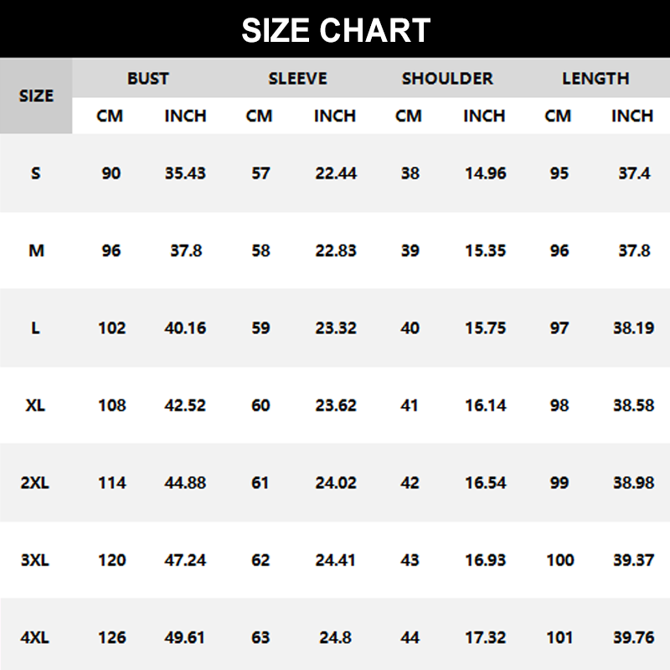Screen dimensions: 670x670
Task: Click the 16.14 inch shoulder value
Action: point(486,405)
